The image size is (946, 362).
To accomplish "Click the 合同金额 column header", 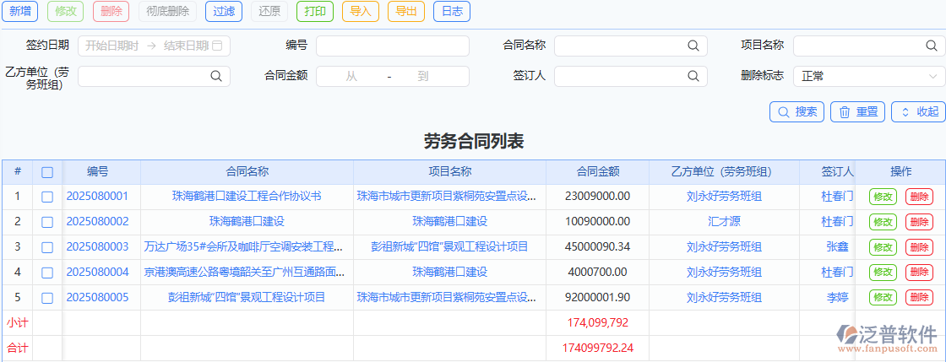I will (598, 171).
